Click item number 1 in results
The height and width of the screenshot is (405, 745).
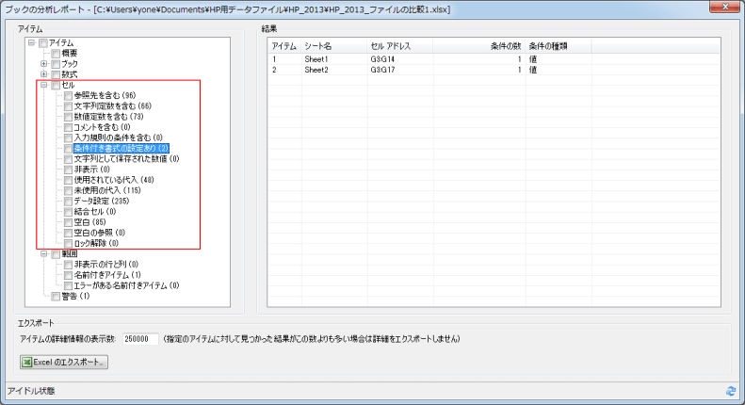point(274,59)
